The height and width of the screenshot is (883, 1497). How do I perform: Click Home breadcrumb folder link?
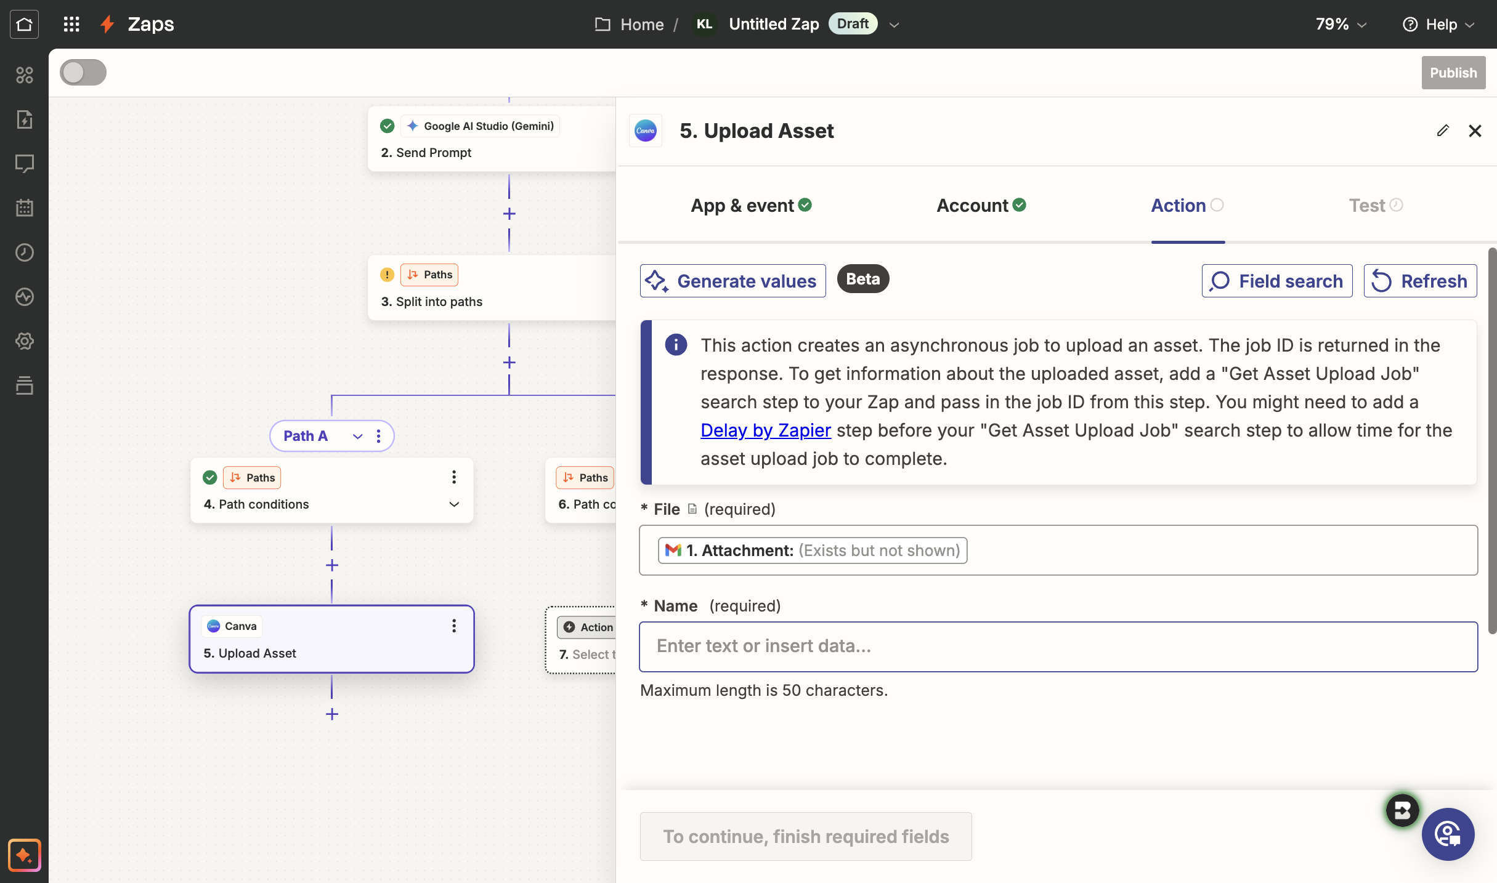pyautogui.click(x=630, y=24)
